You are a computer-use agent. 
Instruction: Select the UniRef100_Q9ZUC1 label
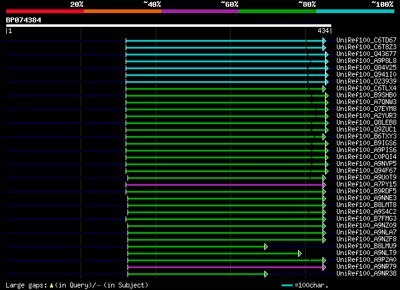click(366, 130)
